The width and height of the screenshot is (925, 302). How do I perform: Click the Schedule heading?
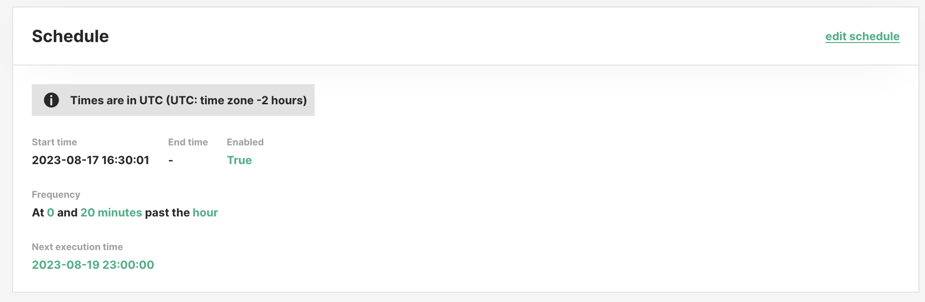click(x=70, y=36)
